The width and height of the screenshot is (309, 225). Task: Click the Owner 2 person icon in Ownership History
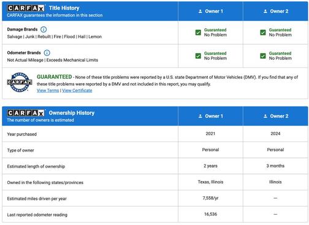point(265,116)
